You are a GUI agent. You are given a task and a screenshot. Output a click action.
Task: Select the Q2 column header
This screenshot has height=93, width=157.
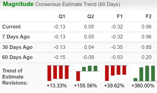point(91,16)
